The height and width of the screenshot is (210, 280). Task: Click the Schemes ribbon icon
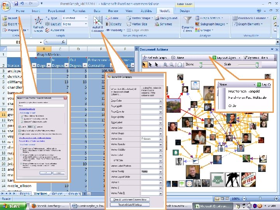(157, 24)
